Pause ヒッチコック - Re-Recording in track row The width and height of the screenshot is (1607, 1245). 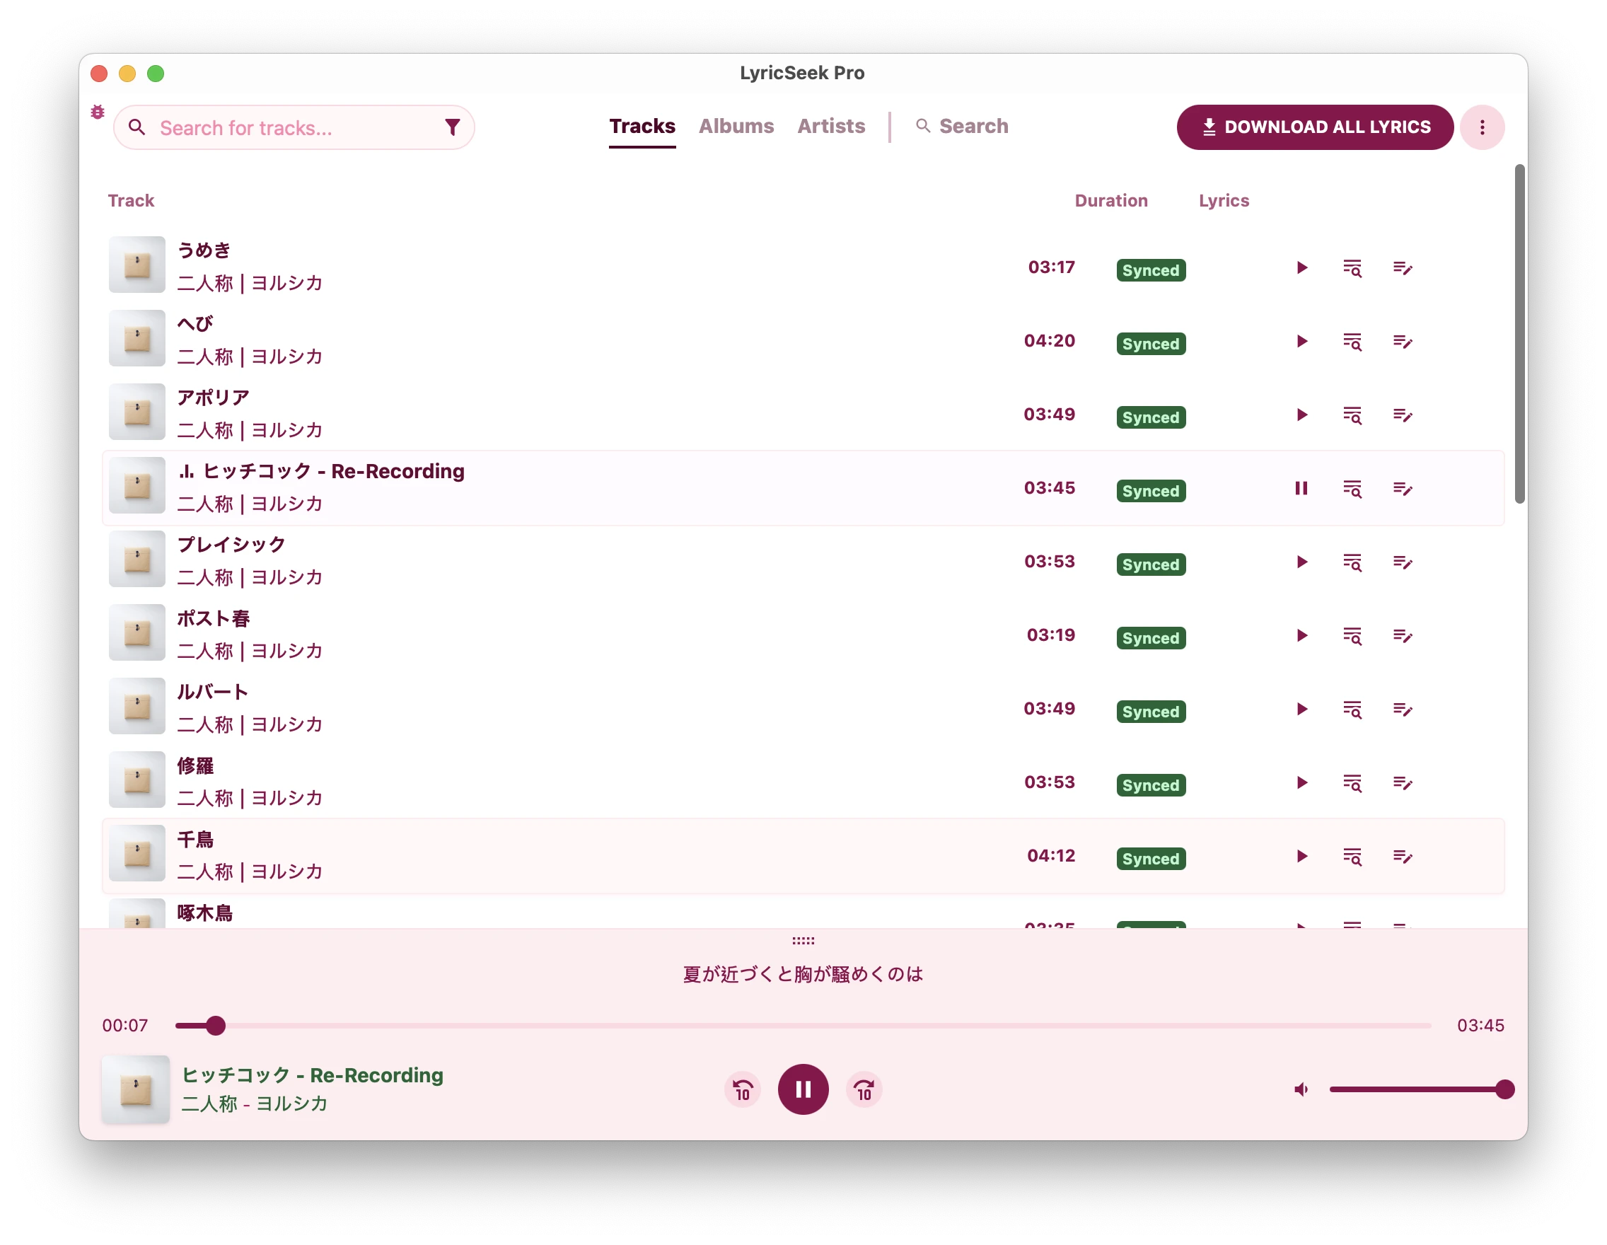tap(1301, 489)
